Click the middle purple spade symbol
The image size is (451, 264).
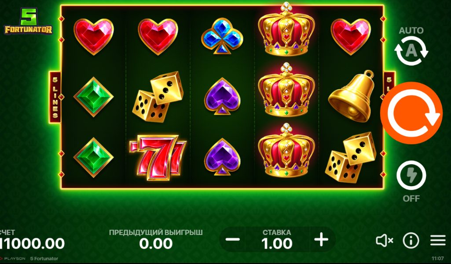coord(222,96)
